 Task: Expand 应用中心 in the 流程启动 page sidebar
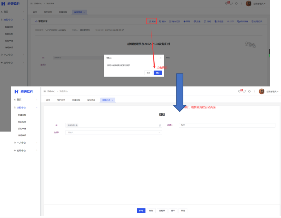25,150
